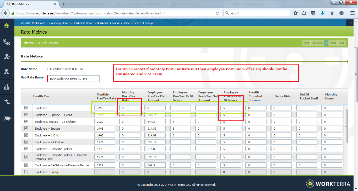This screenshot has width=358, height=191.
Task: Click the green padlock in the address bar
Action: point(13,13)
